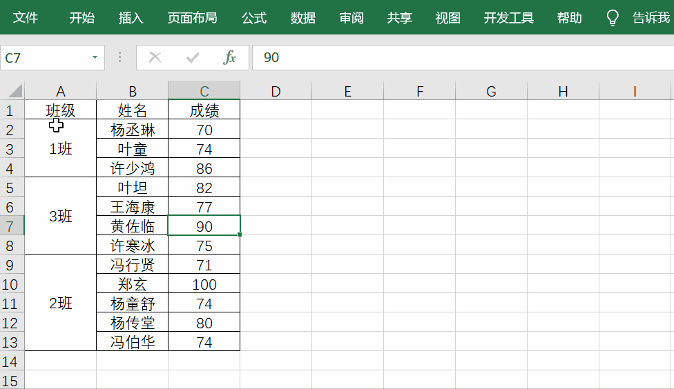Click the 姓名 header cell
674x389 pixels.
click(133, 110)
